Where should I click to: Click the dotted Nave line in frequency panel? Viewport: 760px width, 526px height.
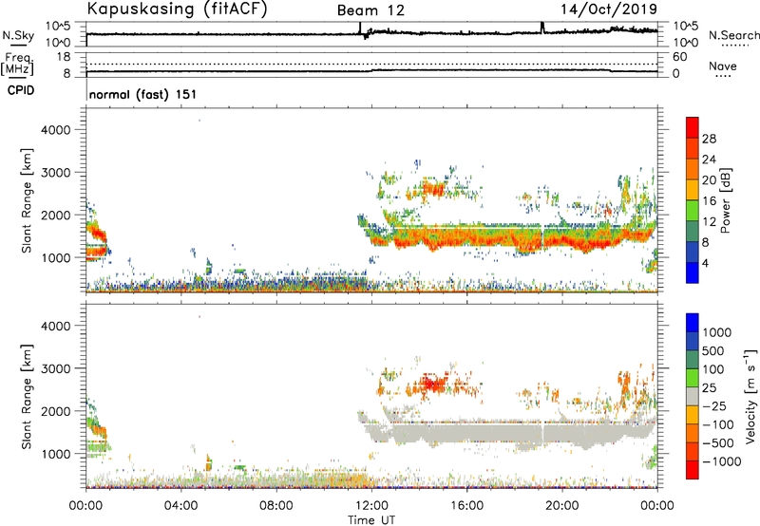click(x=371, y=64)
